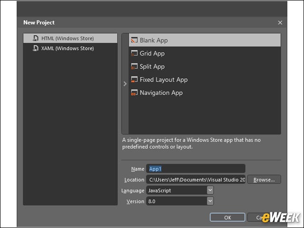Expand the template list side chevron
Image resolution: width=304 pixels, height=228 pixels.
coord(125,84)
